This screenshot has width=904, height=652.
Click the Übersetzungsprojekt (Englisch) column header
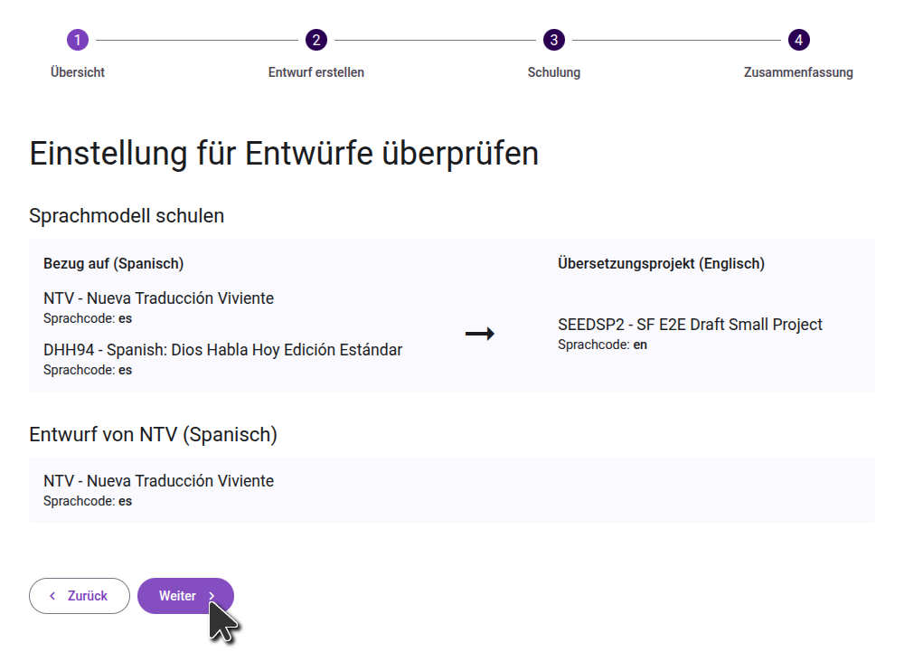(661, 264)
